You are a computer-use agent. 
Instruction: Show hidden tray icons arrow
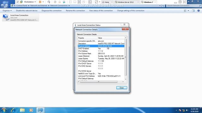click(x=176, y=110)
